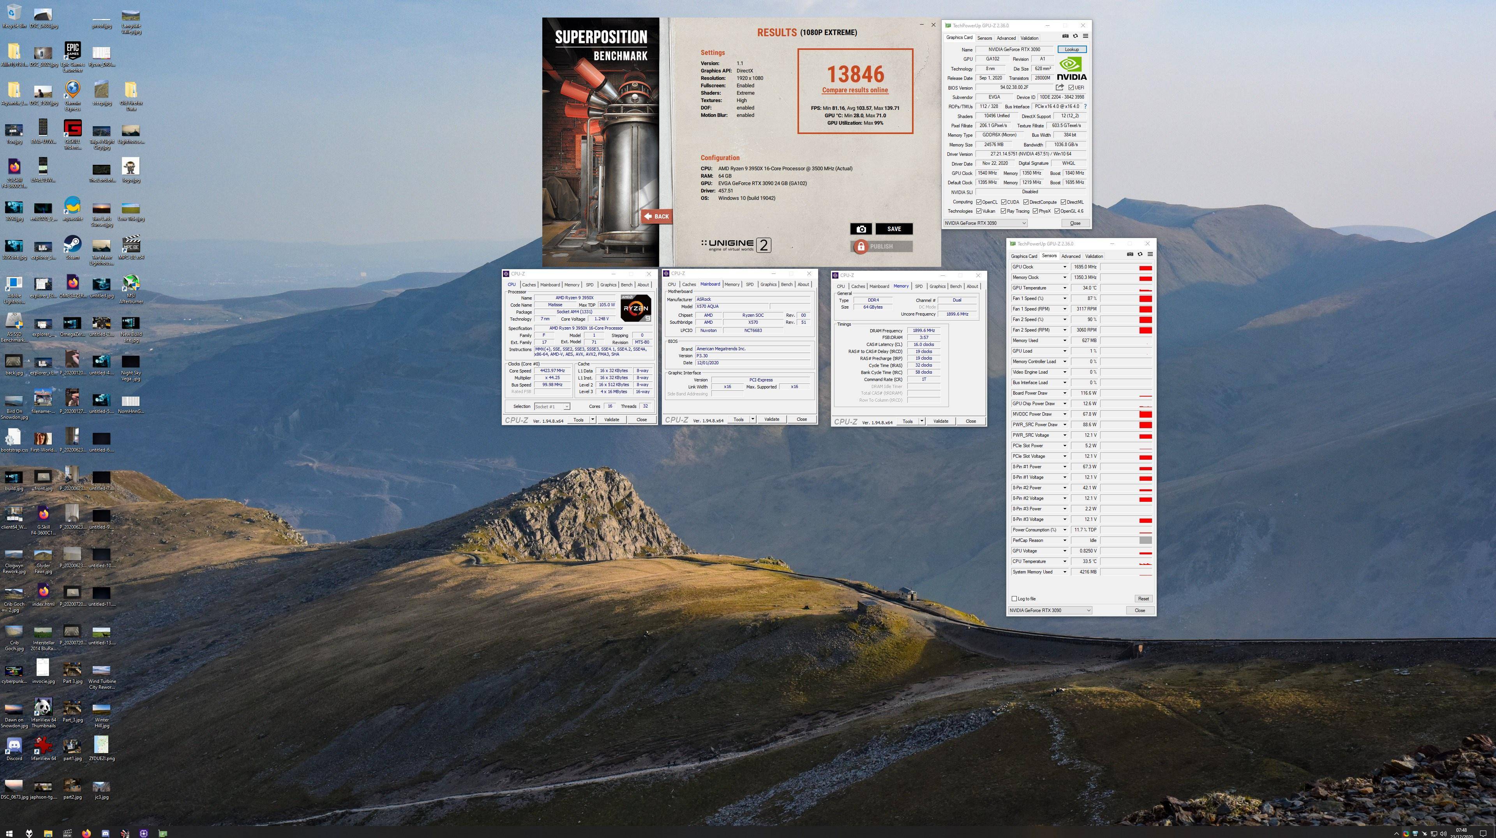Click Validate in the CPU-Z CPU window

point(611,419)
